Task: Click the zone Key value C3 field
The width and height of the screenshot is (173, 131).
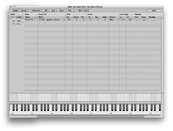Action: pos(69,20)
